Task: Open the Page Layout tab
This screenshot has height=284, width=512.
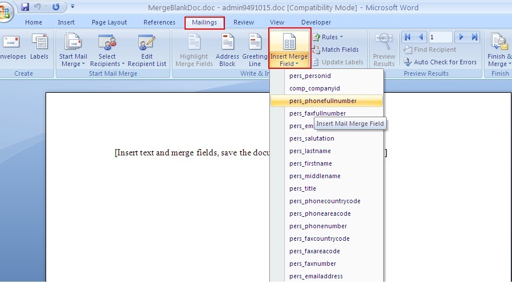Action: (109, 22)
